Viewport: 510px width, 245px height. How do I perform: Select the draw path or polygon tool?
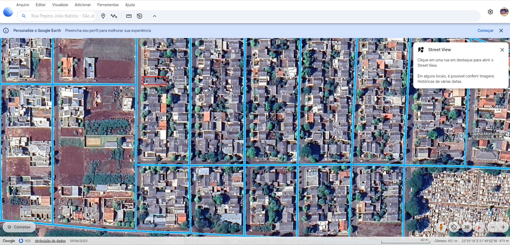[114, 16]
